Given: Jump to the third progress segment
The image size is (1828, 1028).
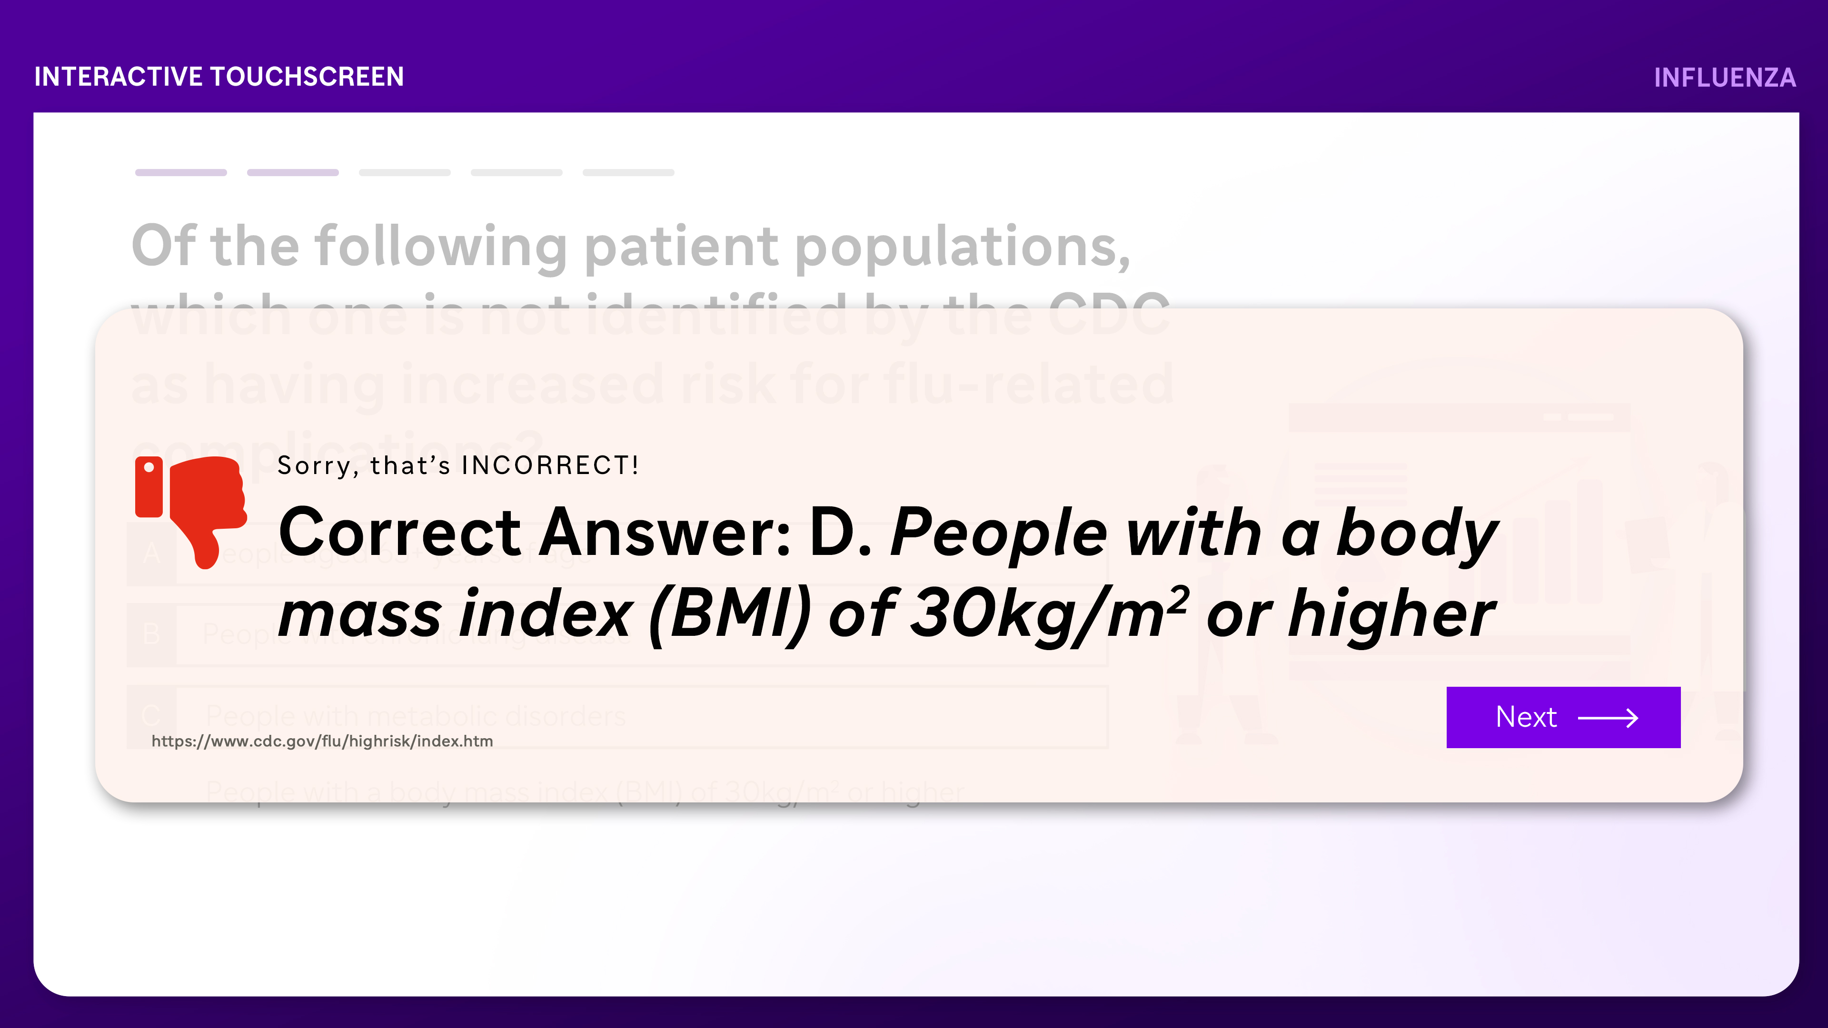Looking at the screenshot, I should point(405,172).
